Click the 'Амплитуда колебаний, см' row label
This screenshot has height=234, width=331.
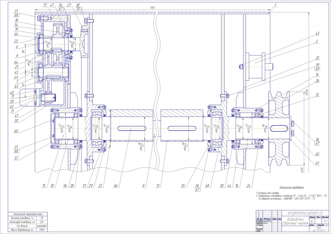22,222
